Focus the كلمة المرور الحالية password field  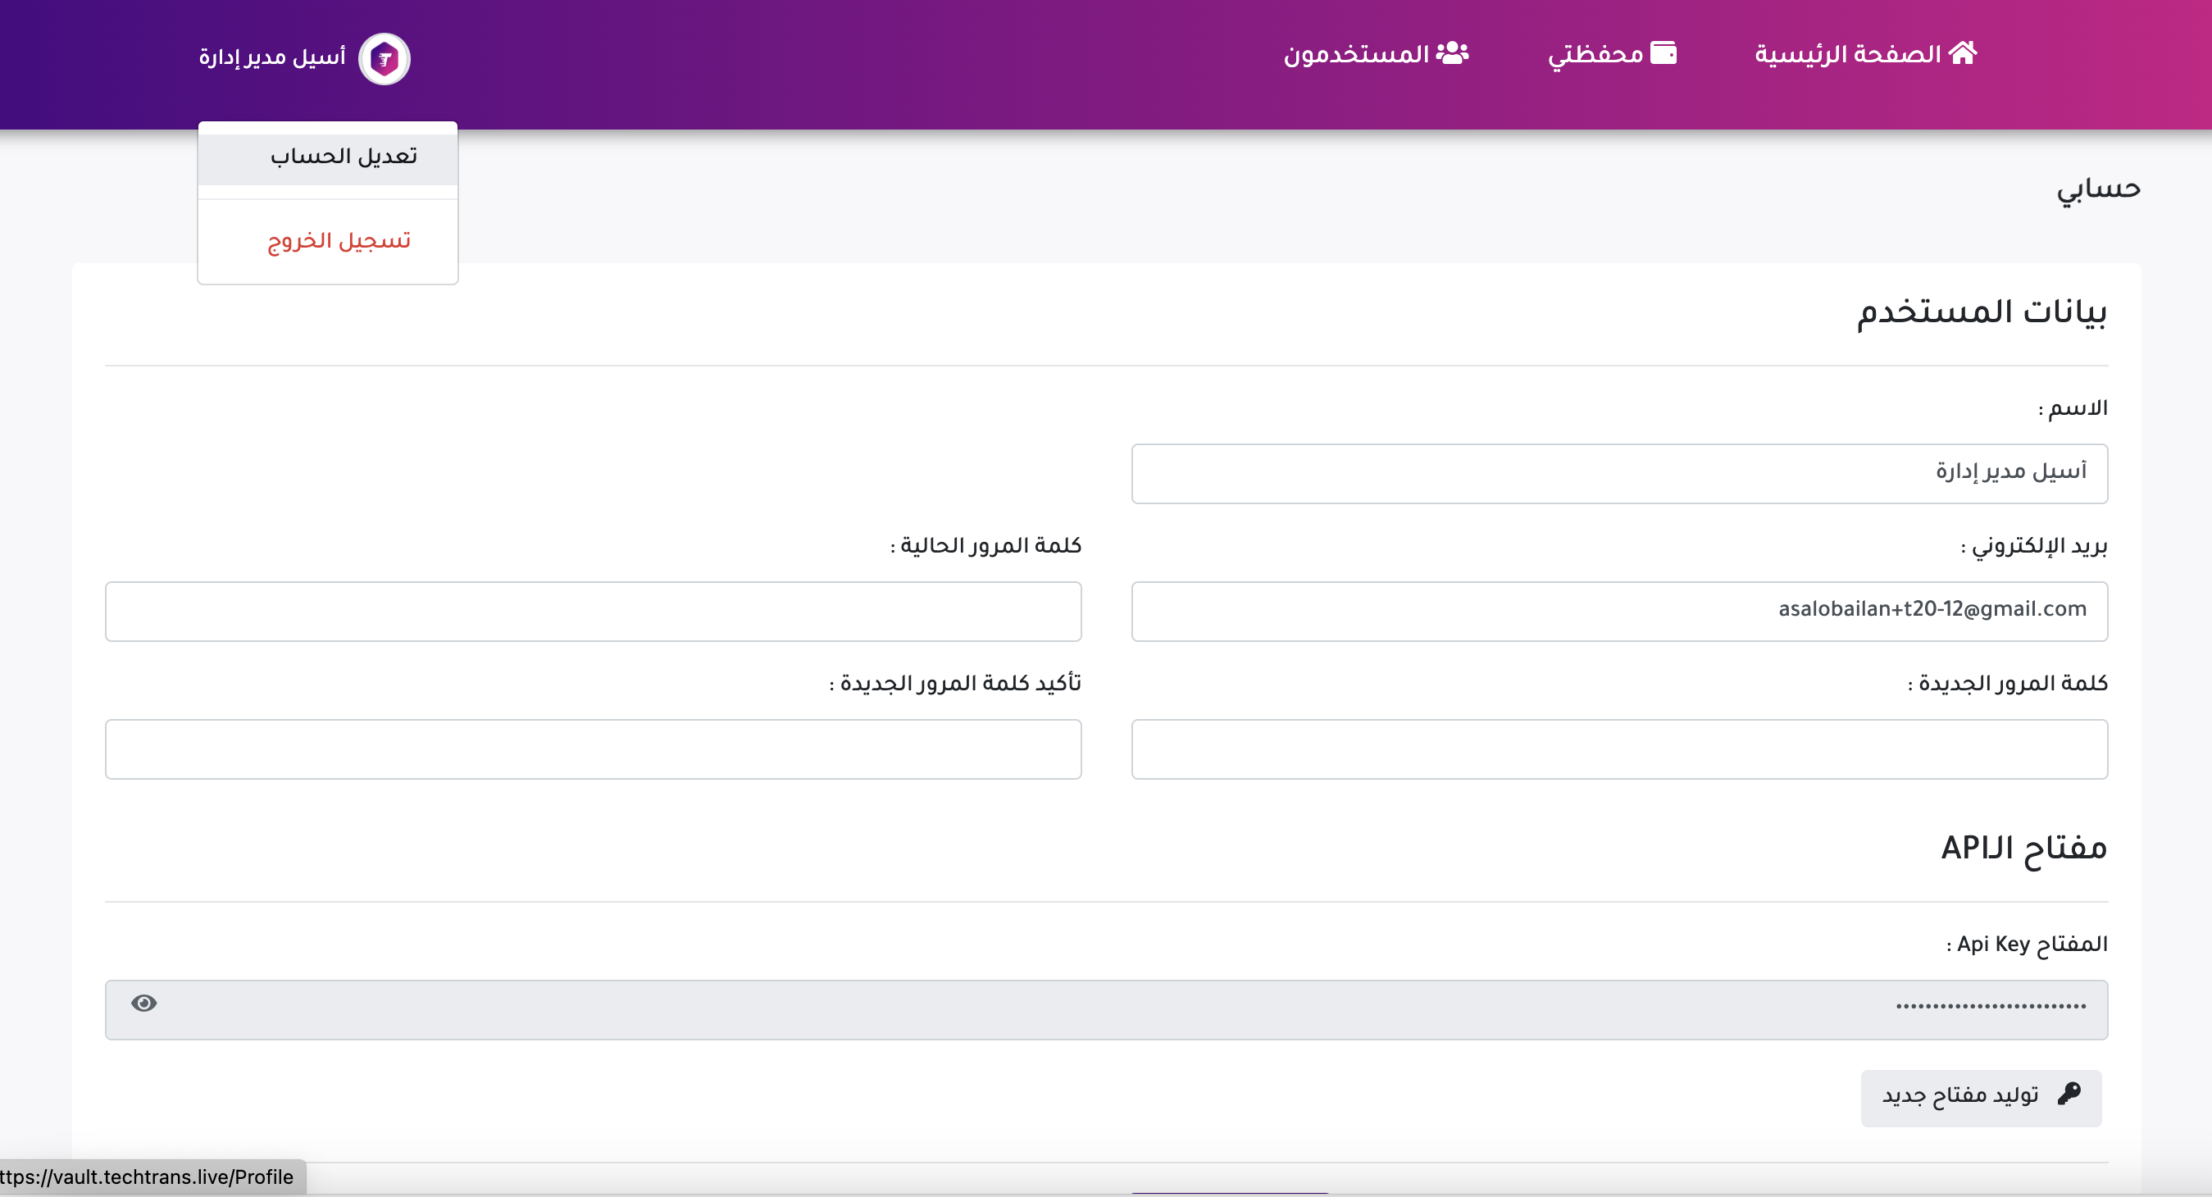(x=593, y=611)
